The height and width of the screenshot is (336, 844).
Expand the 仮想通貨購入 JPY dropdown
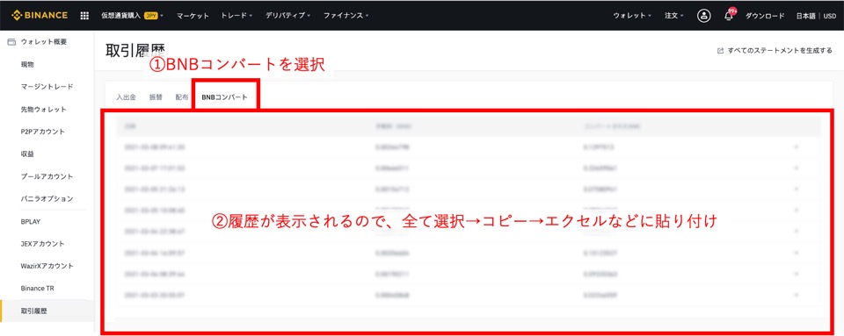click(133, 16)
